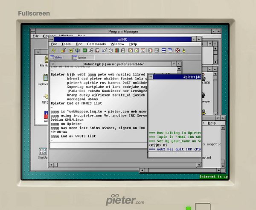Click the Fullscreen link
256x210 pixels.
[x=34, y=13]
